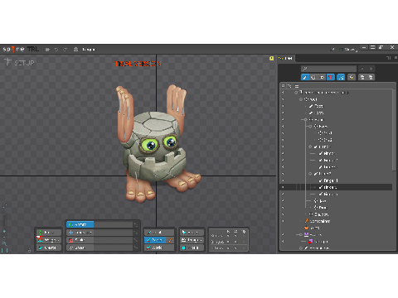
Task: Click the paste icon in tree toolbar
Action: [x=371, y=77]
